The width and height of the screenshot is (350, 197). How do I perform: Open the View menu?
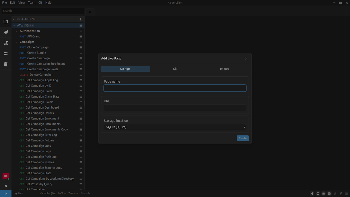point(22,2)
